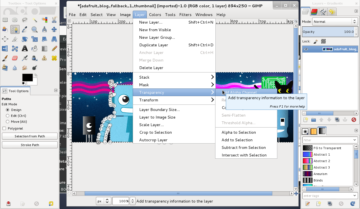
Task: Open the layer Mode dropdown
Action: (335, 22)
